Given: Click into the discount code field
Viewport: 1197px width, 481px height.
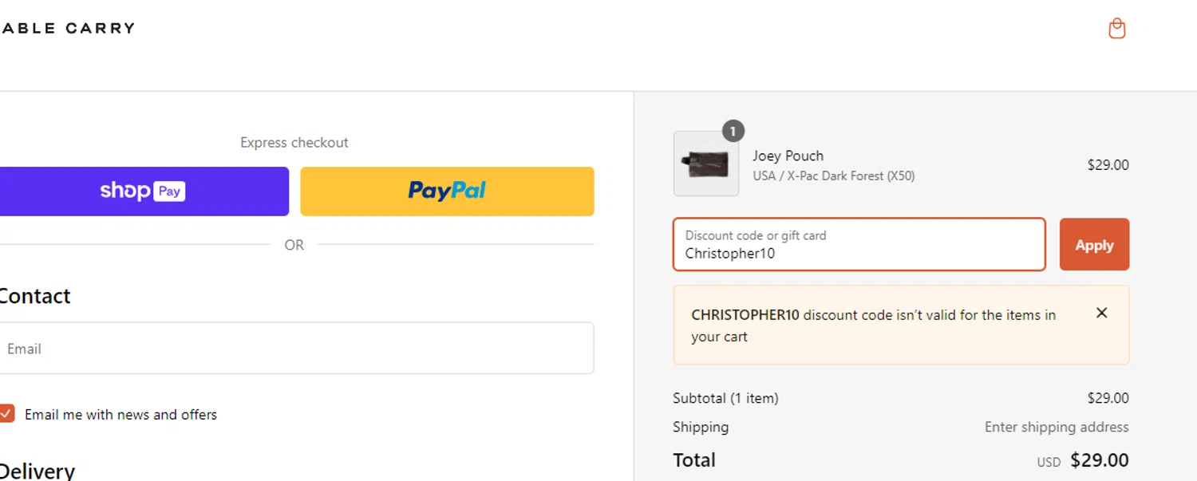Looking at the screenshot, I should click(859, 245).
